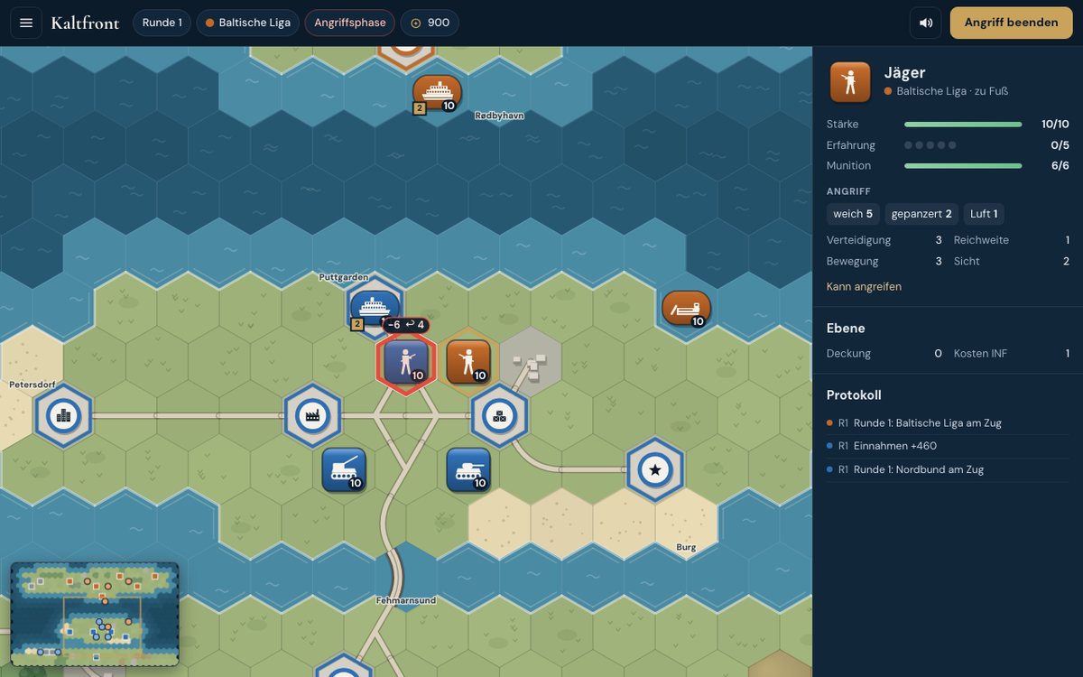Click the 10/10 strength value

pyautogui.click(x=1055, y=125)
